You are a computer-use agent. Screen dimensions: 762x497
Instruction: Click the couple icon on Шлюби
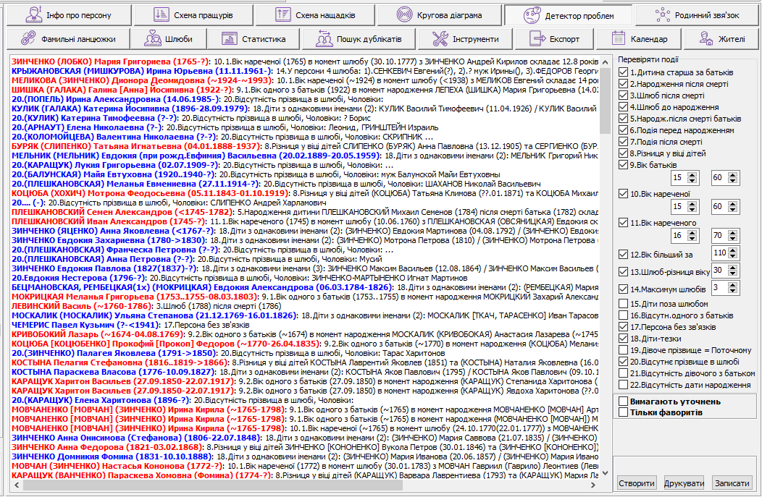(x=153, y=39)
